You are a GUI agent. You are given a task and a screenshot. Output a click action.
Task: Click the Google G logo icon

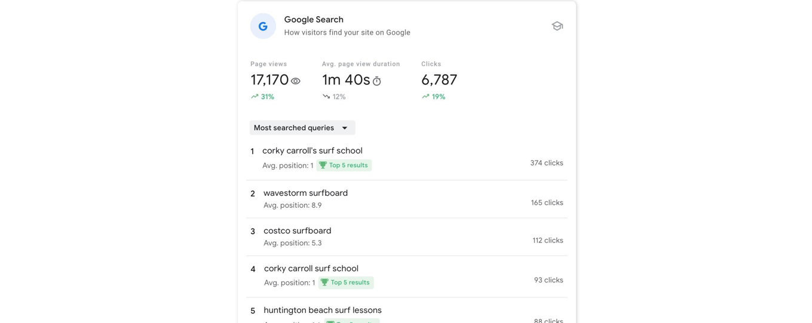click(263, 26)
